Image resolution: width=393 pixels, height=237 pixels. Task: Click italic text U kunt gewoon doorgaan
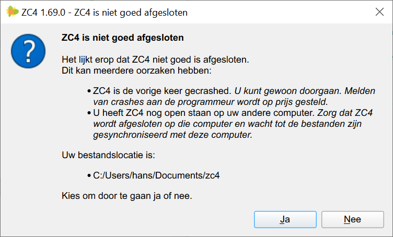pyautogui.click(x=288, y=91)
